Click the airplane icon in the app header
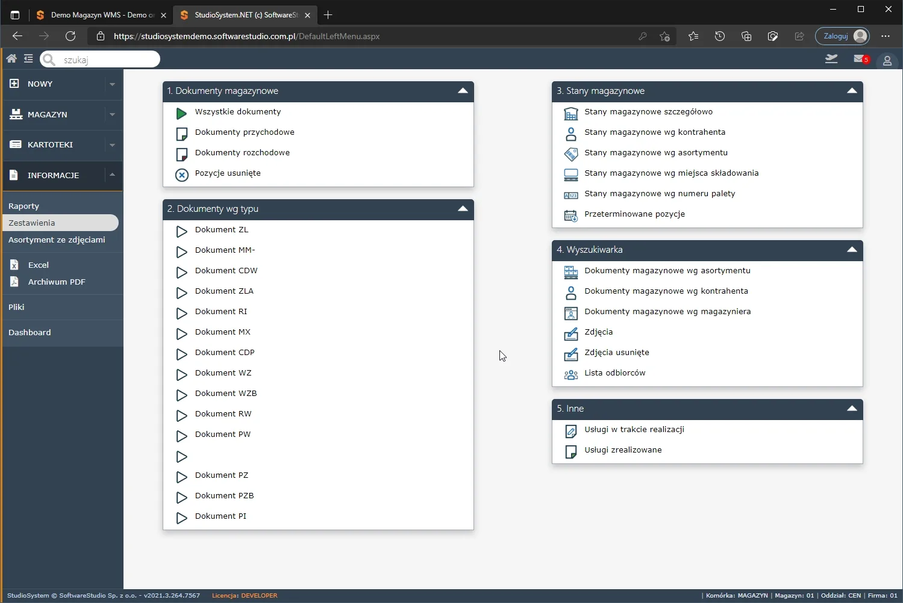This screenshot has height=603, width=903. (x=831, y=58)
